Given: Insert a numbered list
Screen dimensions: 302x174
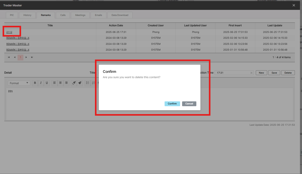Looking at the screenshot, I should (94, 83).
